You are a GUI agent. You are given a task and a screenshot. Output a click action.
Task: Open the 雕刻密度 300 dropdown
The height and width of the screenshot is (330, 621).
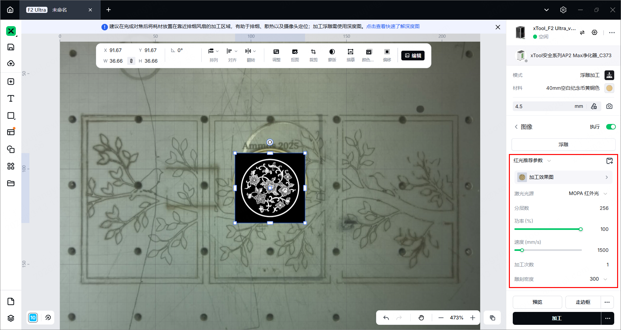coord(598,279)
